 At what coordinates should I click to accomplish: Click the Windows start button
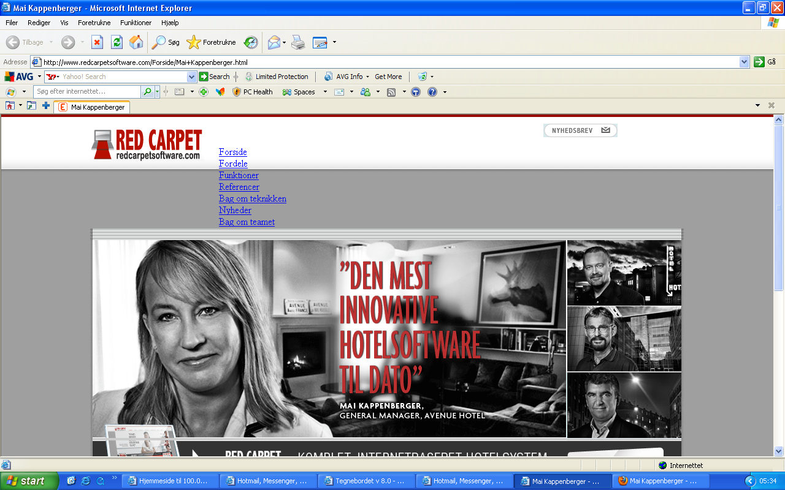pos(29,481)
